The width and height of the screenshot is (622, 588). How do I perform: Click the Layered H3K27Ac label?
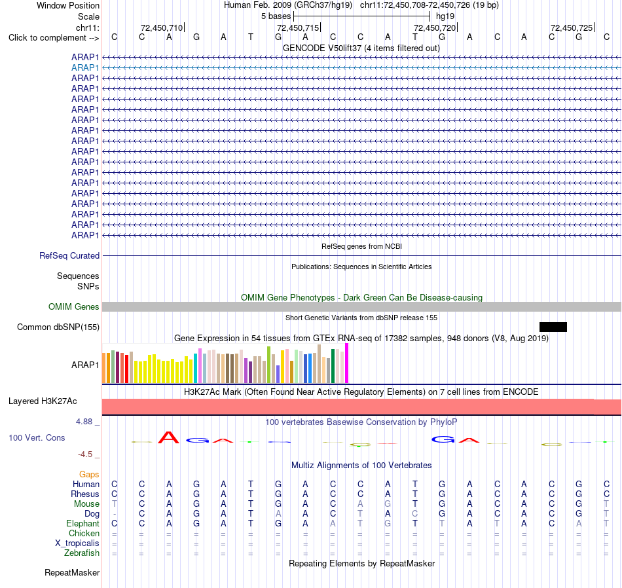click(x=43, y=401)
